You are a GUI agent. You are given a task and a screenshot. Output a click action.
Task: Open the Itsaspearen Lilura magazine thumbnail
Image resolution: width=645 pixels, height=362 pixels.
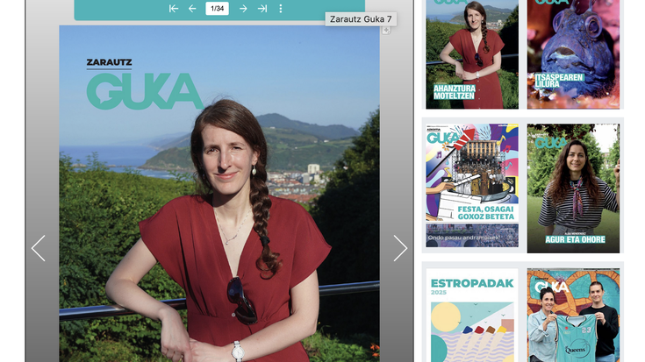573,53
